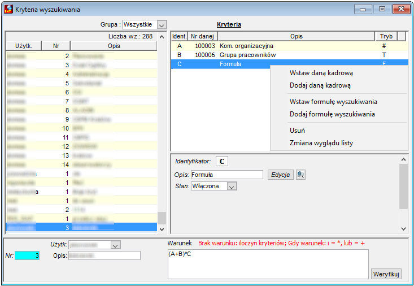Viewport: 414px width, 286px height.
Task: Select the template row numbered 12
Action: coord(81,146)
